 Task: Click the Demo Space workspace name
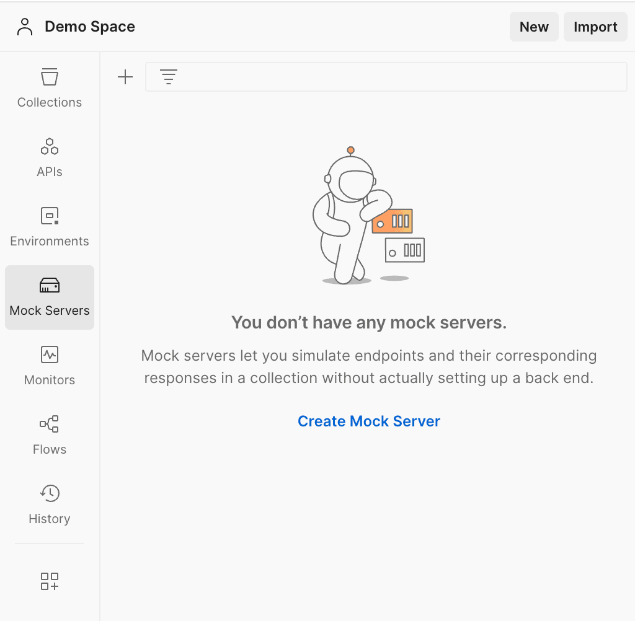coord(90,27)
